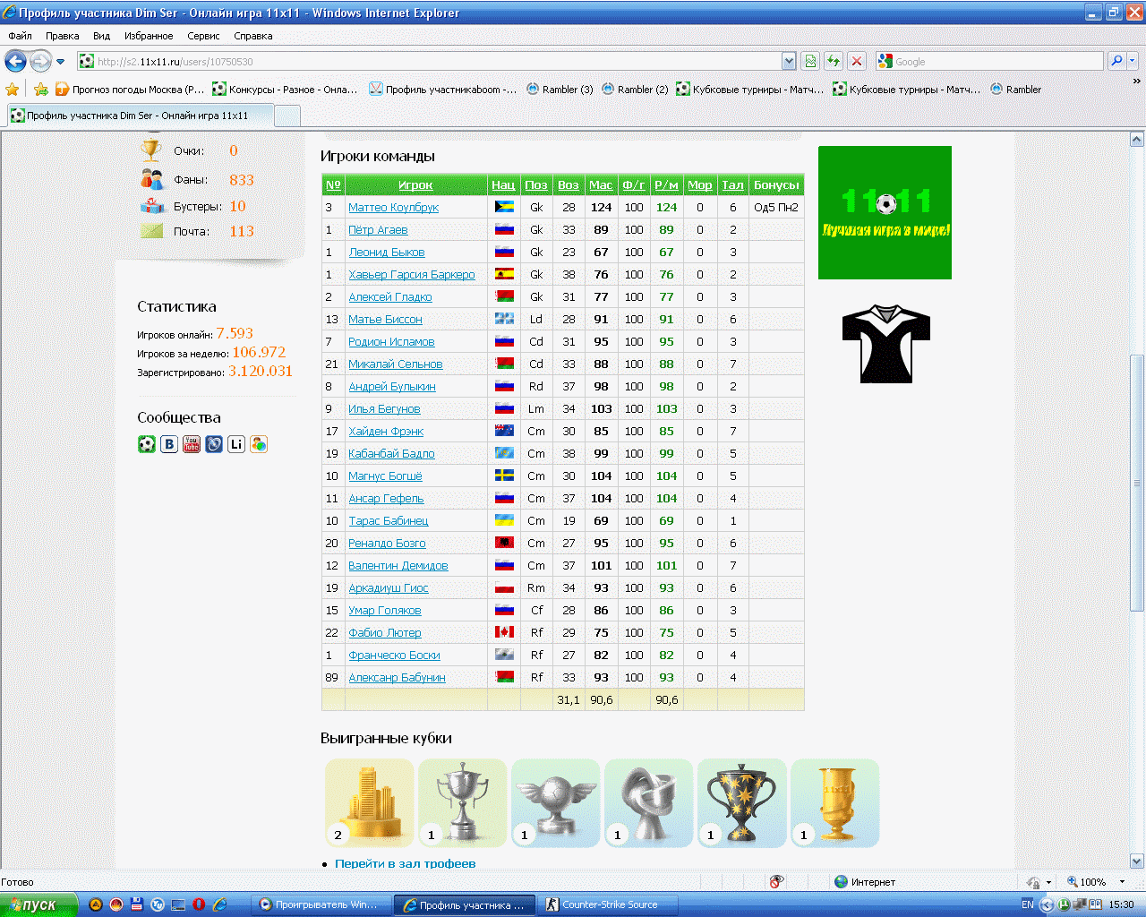Image resolution: width=1146 pixels, height=917 pixels.
Task: Follow the 'Перейти в зал трофеев' link
Action: pos(405,864)
